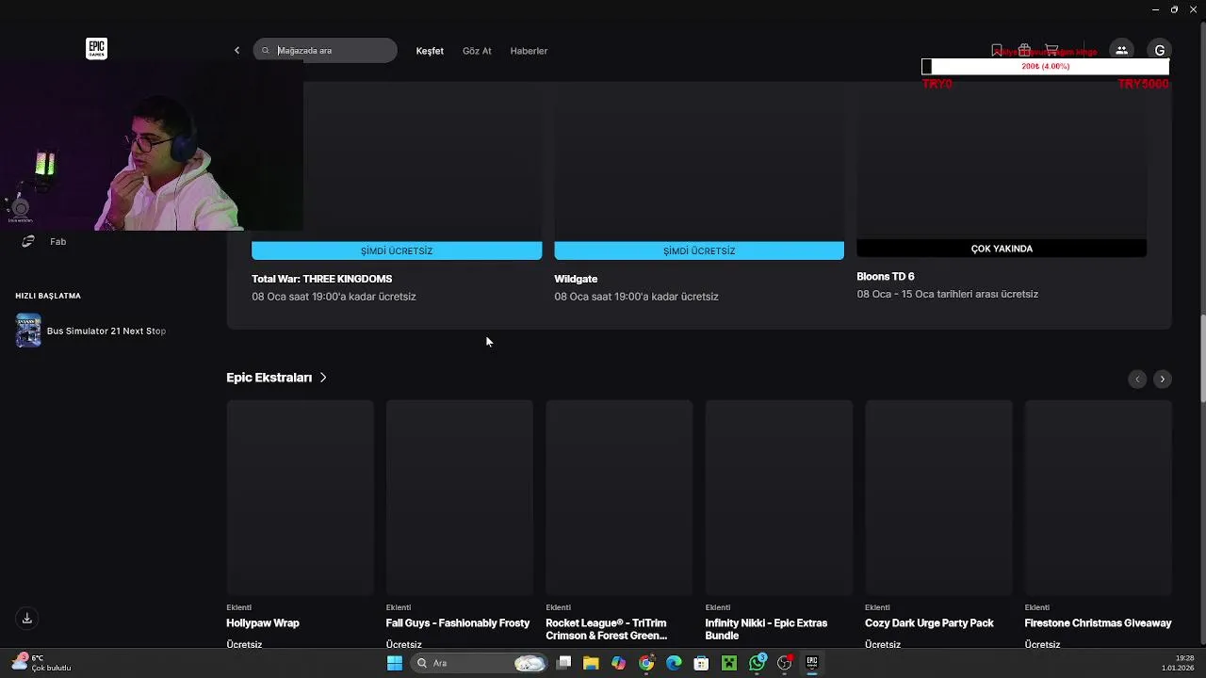Screen dimensions: 1206x678
Task: Switch to the Keşfet tab
Action: [430, 51]
